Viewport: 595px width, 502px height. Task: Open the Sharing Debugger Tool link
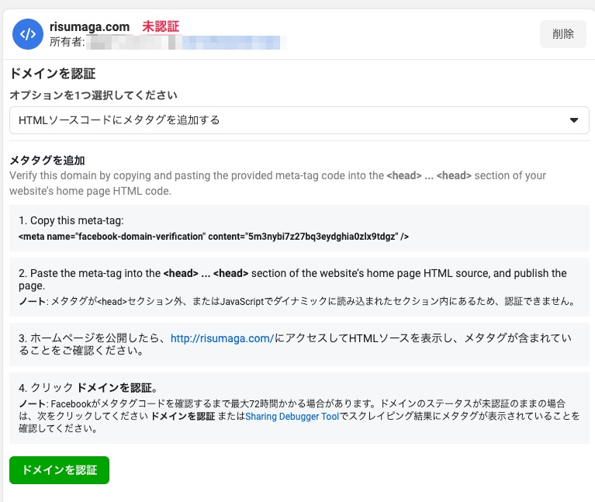point(292,416)
